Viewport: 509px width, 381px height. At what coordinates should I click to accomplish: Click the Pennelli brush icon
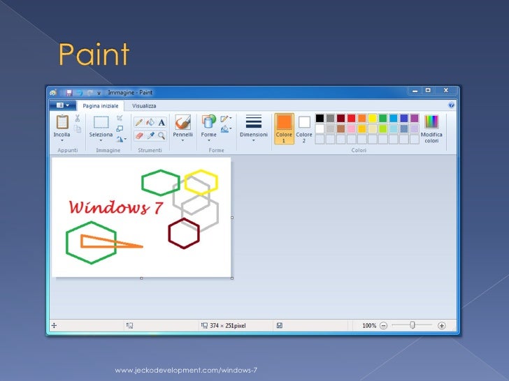click(182, 123)
